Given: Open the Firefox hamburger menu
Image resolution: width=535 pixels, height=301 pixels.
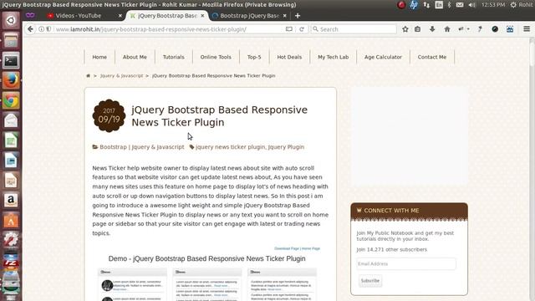Looking at the screenshot, I should point(527,29).
